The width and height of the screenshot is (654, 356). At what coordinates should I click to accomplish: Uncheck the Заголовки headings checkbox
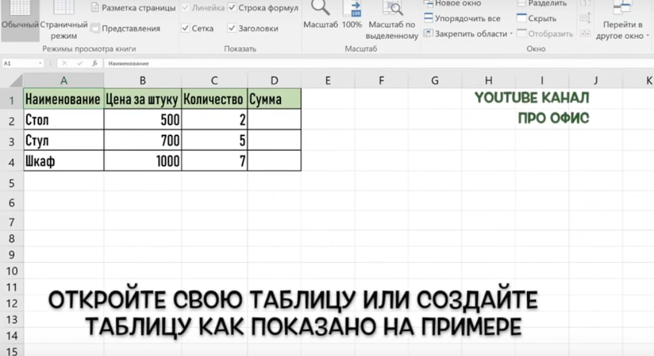coord(232,28)
